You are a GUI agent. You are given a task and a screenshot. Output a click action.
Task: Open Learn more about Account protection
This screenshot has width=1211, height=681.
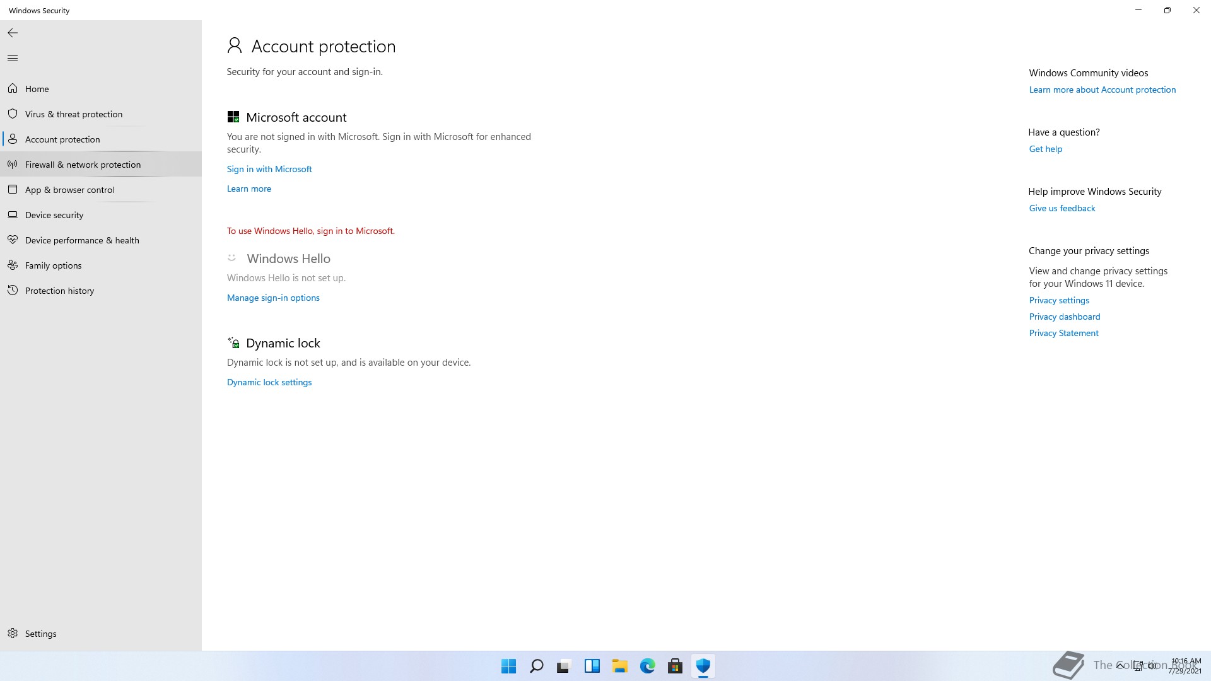pyautogui.click(x=1103, y=90)
